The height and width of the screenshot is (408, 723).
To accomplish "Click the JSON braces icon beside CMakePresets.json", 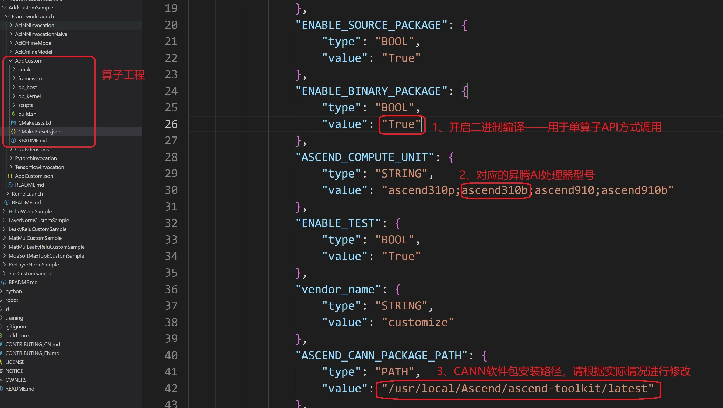I will point(13,131).
